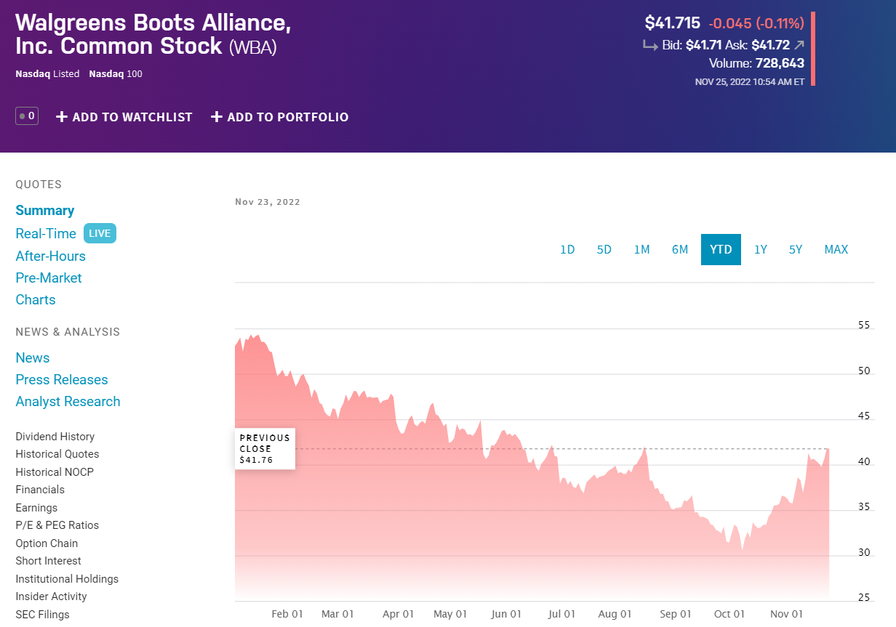View the Dividend History page
The height and width of the screenshot is (627, 896).
pyautogui.click(x=55, y=437)
